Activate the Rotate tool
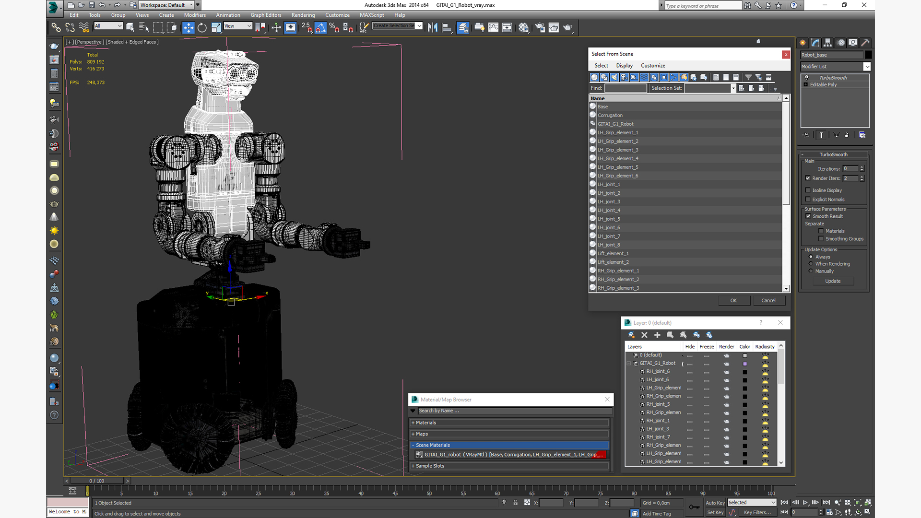Screen dimensions: 921x518 click(202, 27)
